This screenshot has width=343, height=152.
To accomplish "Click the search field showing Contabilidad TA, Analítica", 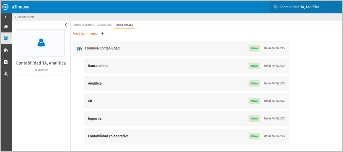I will 306,7.
